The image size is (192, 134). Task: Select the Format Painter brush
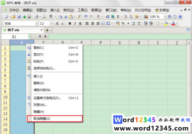[79, 16]
